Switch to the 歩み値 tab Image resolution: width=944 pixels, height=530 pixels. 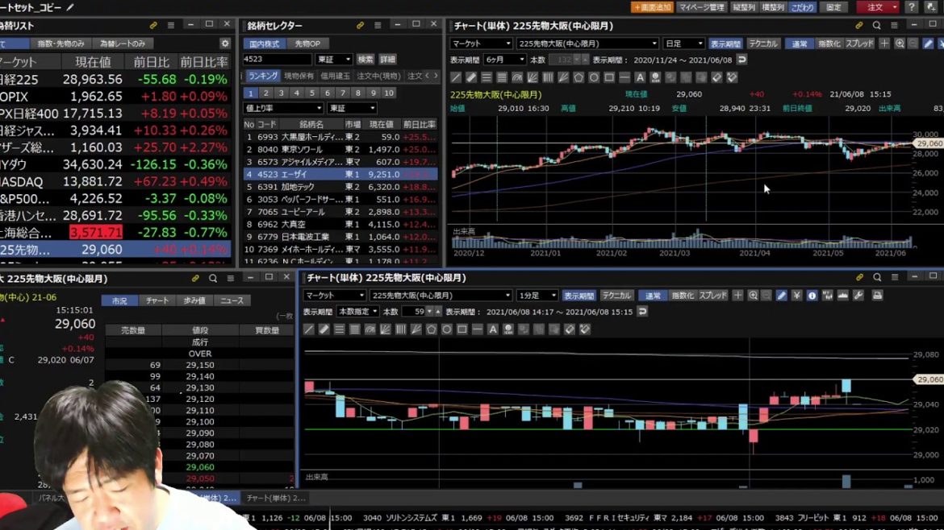coord(194,300)
